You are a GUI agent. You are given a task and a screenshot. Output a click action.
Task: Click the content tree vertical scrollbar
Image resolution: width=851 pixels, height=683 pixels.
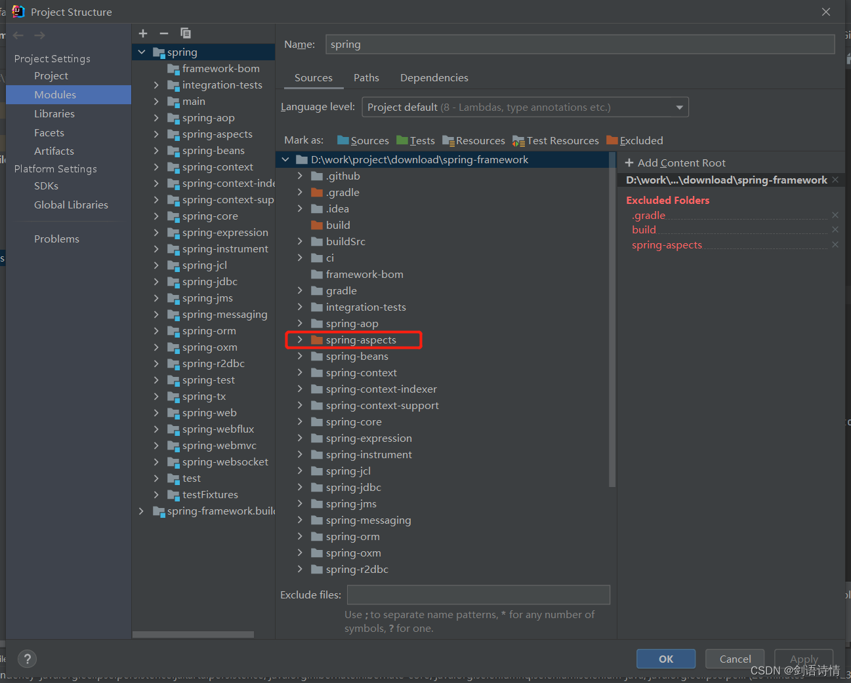(612, 320)
